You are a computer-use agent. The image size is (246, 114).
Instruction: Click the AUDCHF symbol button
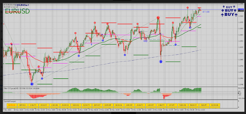pyautogui.click(x=129, y=105)
